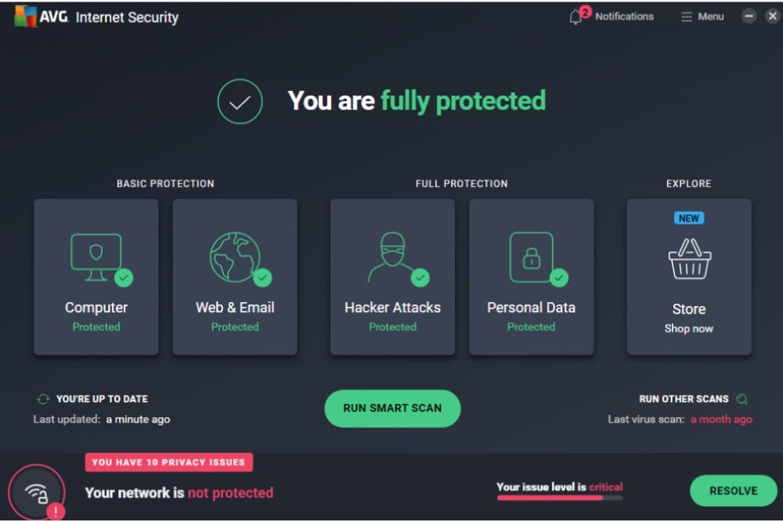
Task: Open the 10 privacy issues notice
Action: point(168,462)
